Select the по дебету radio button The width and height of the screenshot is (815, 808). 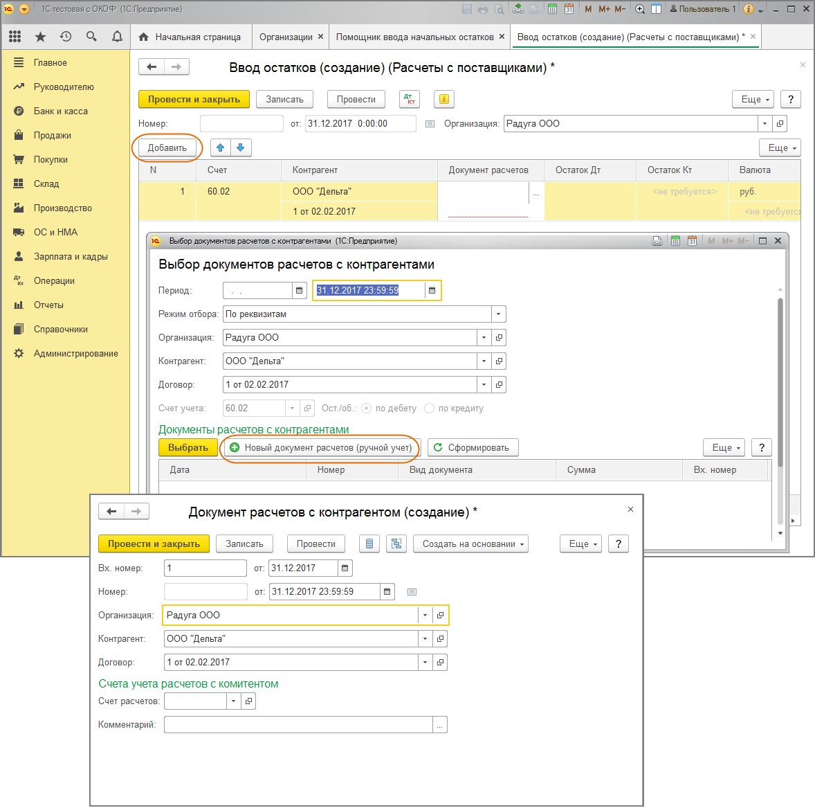click(x=367, y=409)
